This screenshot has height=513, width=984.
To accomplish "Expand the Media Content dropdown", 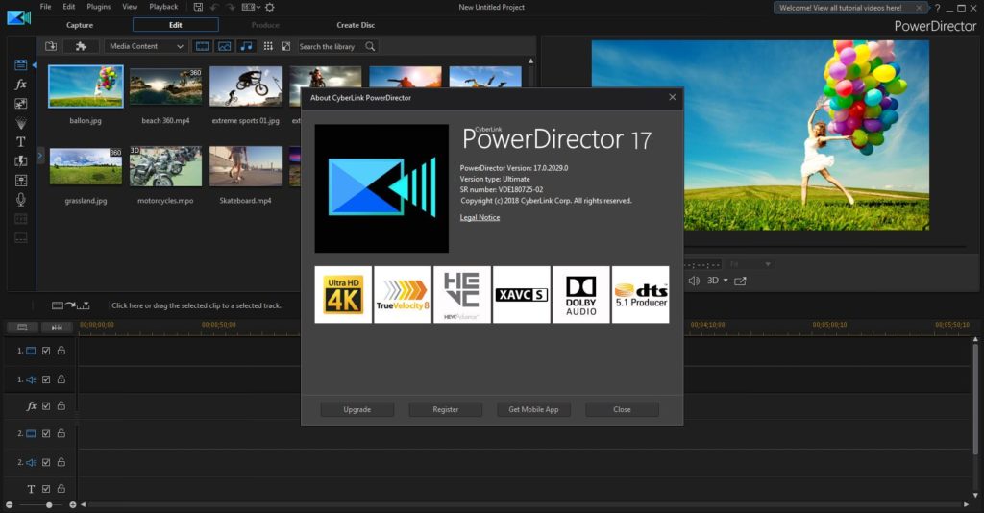I will pyautogui.click(x=179, y=46).
